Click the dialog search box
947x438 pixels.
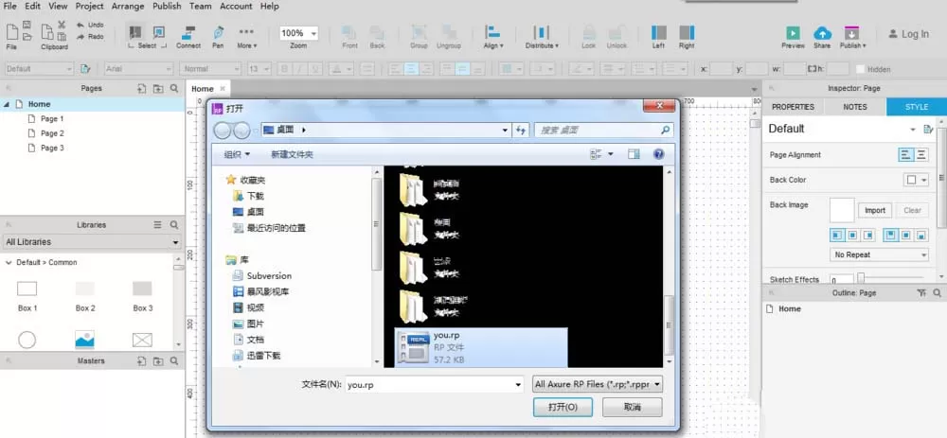[x=604, y=130]
